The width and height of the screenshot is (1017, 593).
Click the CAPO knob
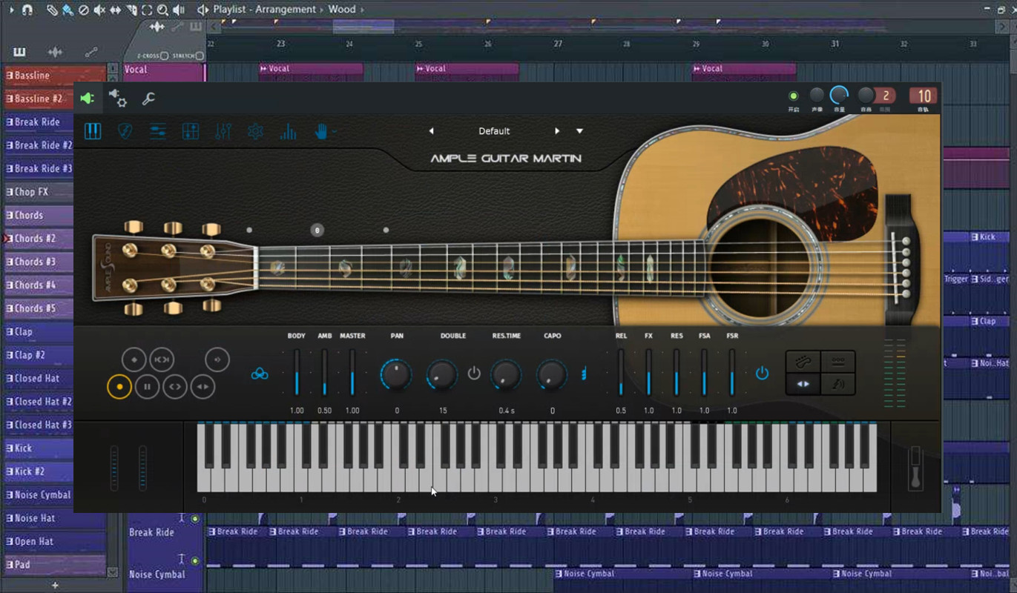coord(552,374)
